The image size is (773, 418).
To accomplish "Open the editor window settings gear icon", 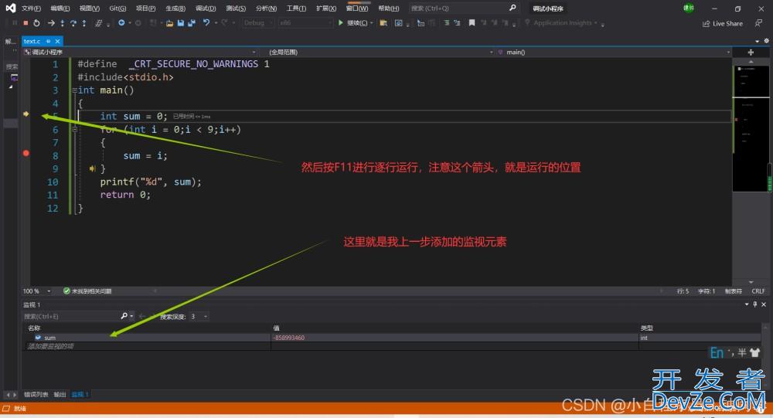I will pyautogui.click(x=766, y=41).
